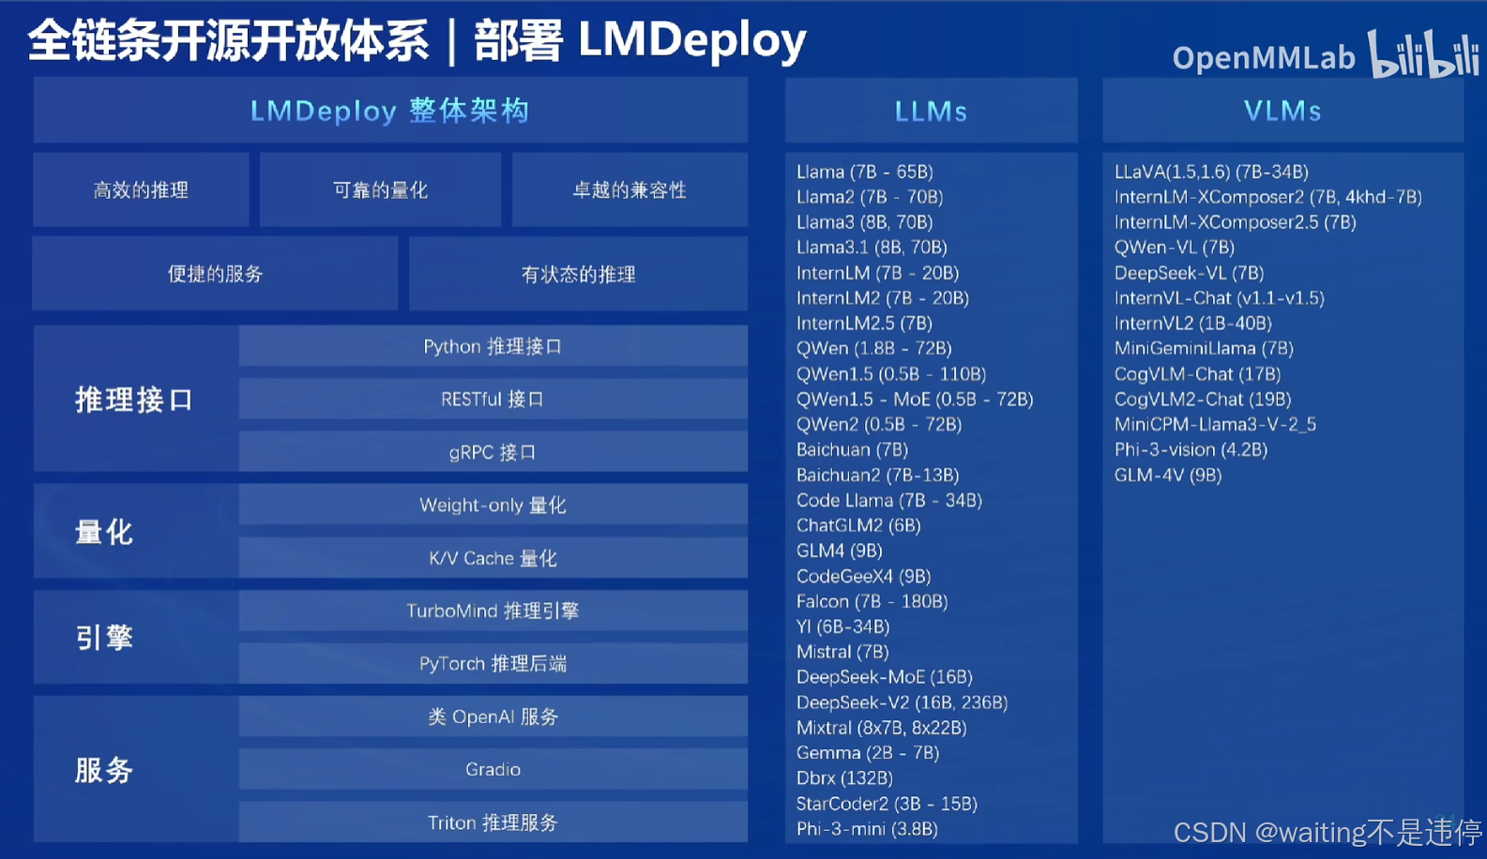
Task: Click the GLM-4V (9B) entry
Action: (x=1167, y=475)
